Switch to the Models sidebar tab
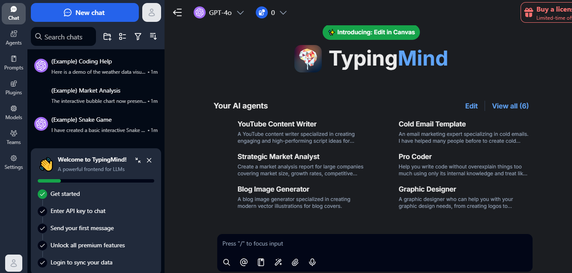572x273 pixels. point(14,112)
